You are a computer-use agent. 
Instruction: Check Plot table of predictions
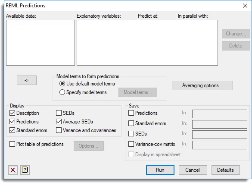12,144
